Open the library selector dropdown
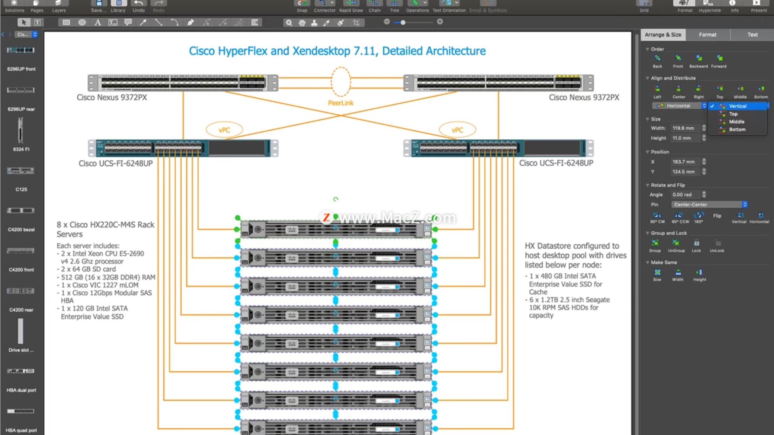Screen dimensions: 774x435 [x=27, y=35]
